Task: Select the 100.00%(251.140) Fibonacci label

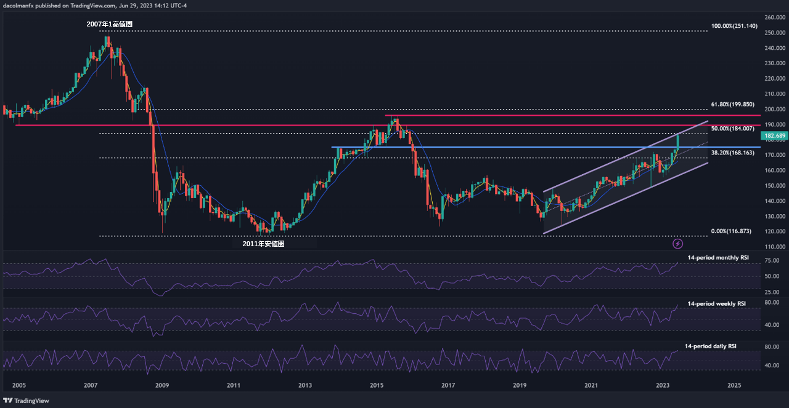Action: 733,26
